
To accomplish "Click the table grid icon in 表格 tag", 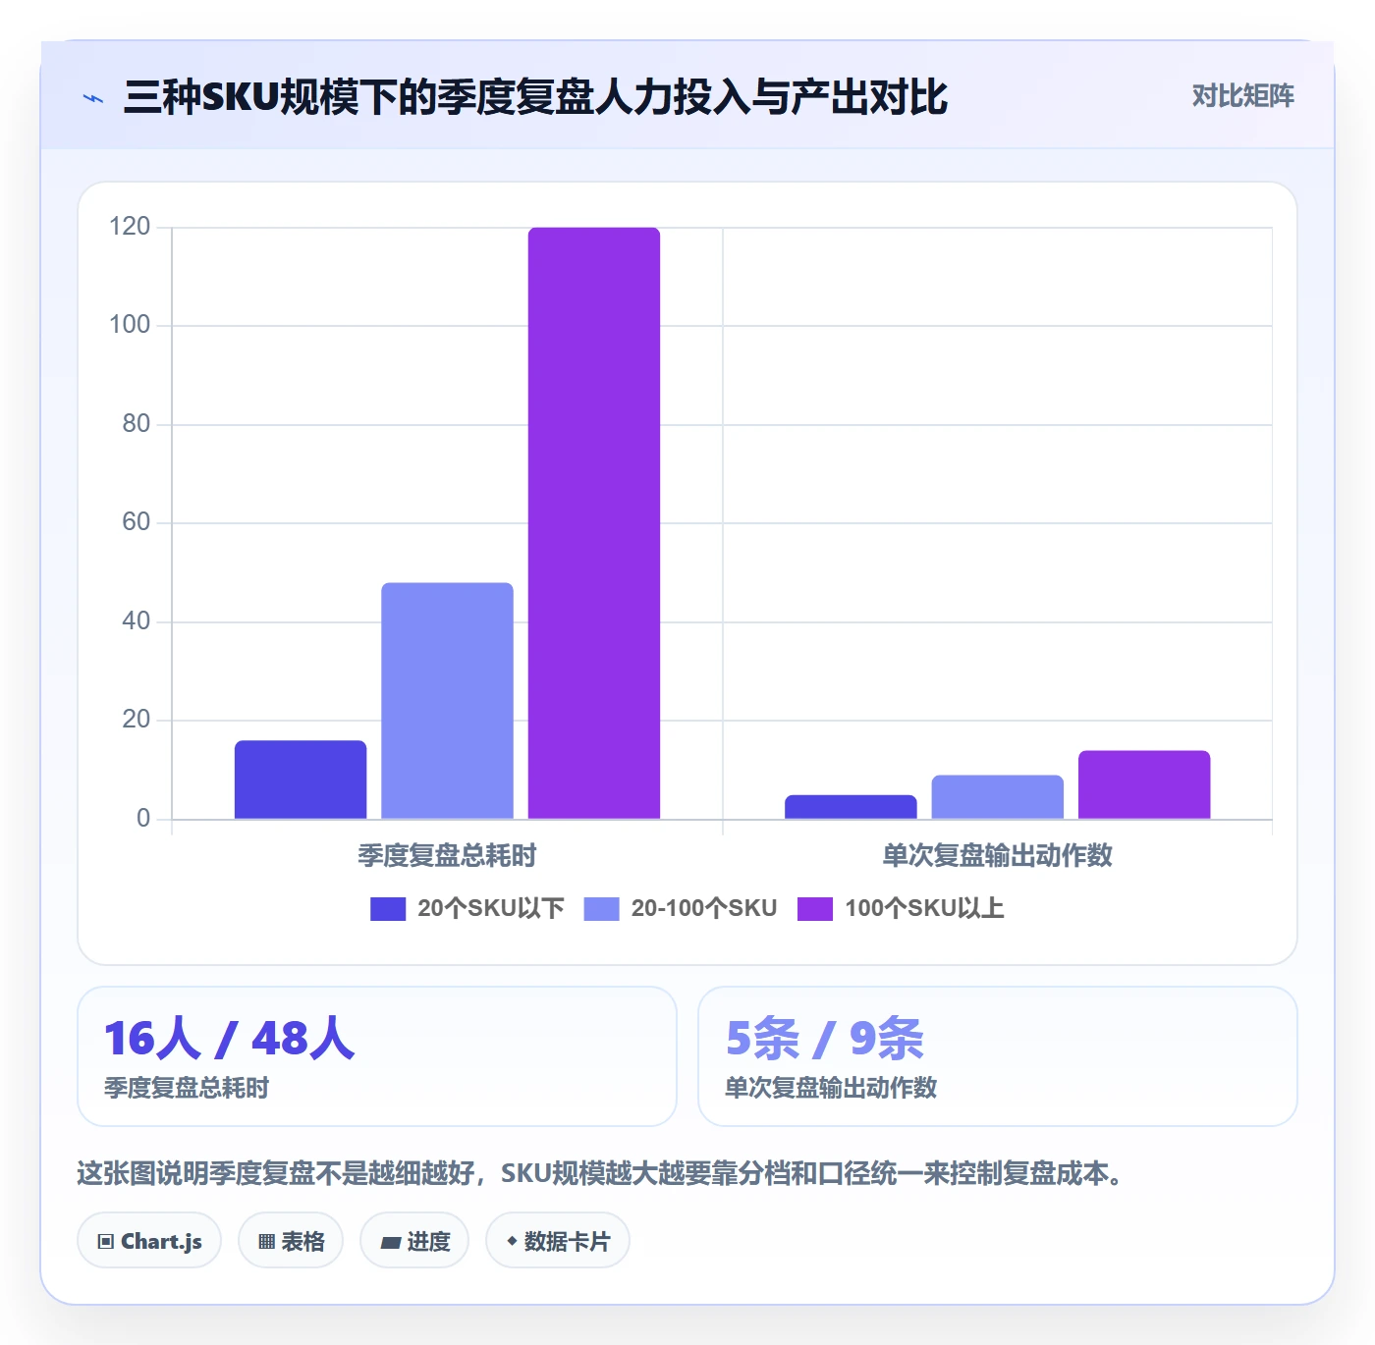I will (266, 1242).
